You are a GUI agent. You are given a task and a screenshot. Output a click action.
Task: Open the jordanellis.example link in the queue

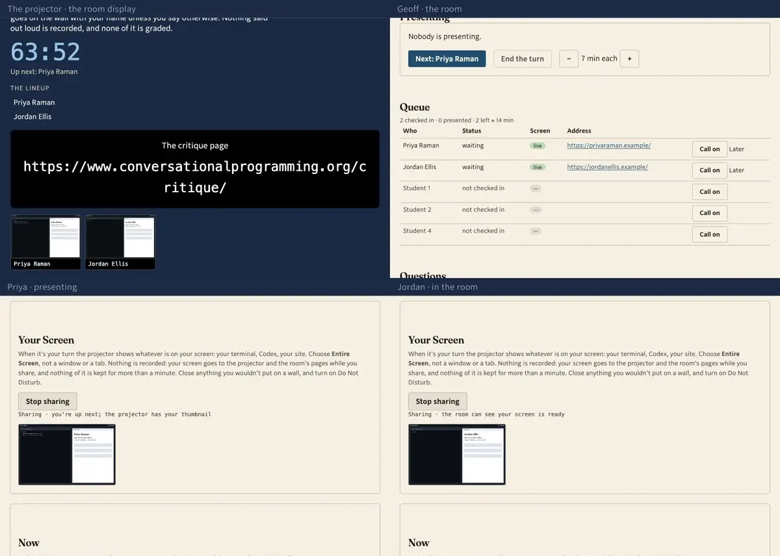607,167
